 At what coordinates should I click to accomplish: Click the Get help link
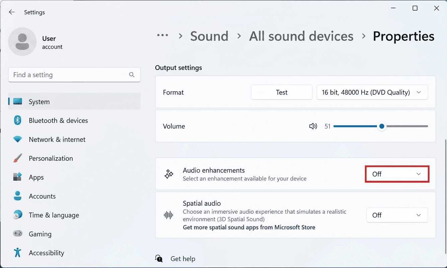pos(183,259)
